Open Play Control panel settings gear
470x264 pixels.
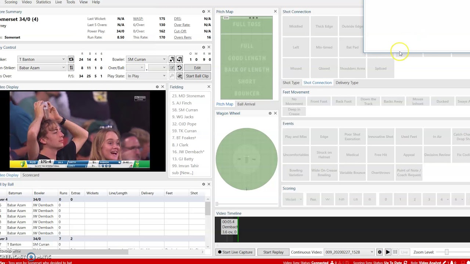point(203,47)
